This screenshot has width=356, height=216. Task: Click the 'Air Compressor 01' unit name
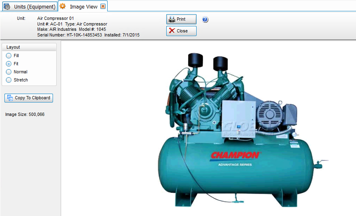(55, 18)
